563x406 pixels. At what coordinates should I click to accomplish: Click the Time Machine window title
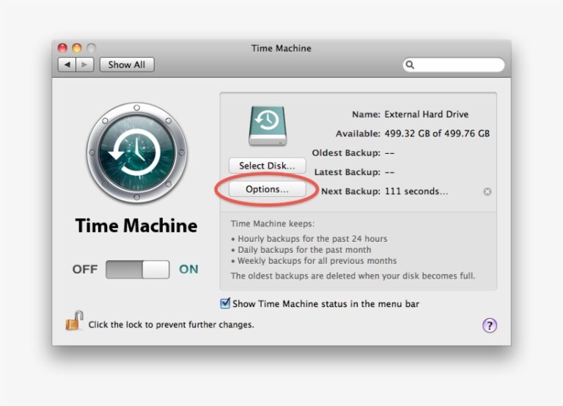point(281,48)
